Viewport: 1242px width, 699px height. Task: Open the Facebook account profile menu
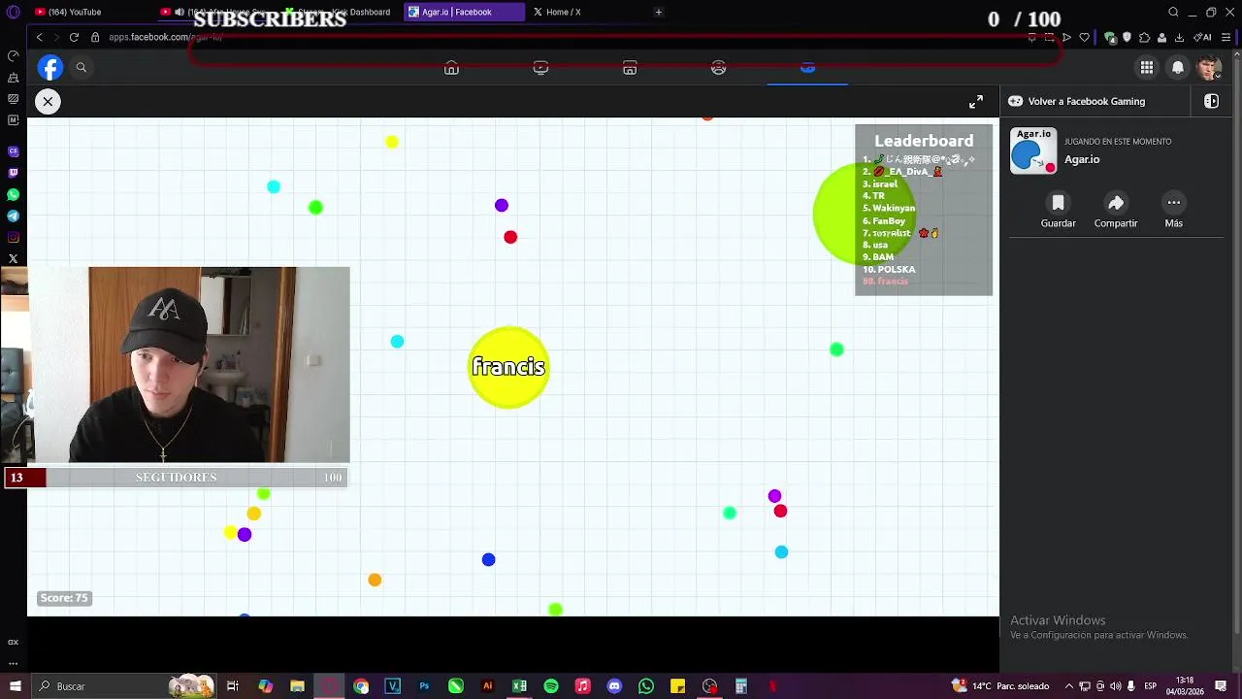pos(1209,67)
